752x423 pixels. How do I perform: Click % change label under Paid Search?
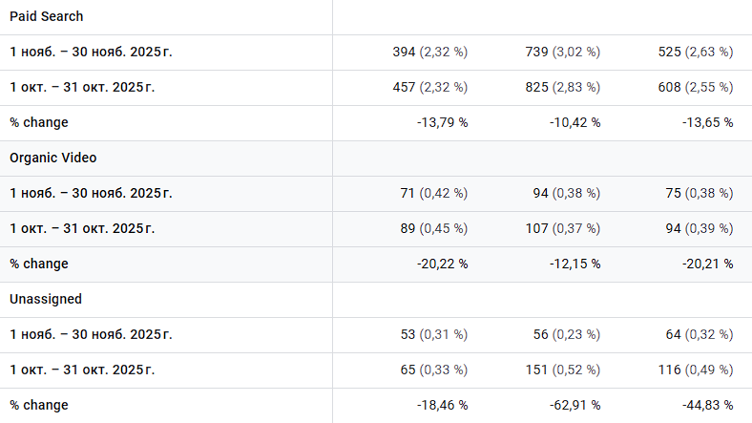pyautogui.click(x=39, y=122)
